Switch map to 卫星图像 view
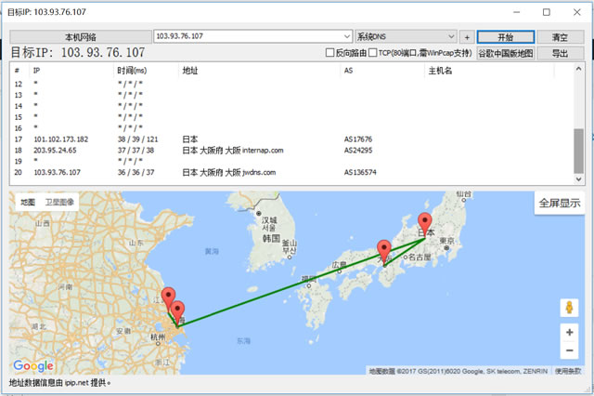The image size is (594, 396). (60, 202)
